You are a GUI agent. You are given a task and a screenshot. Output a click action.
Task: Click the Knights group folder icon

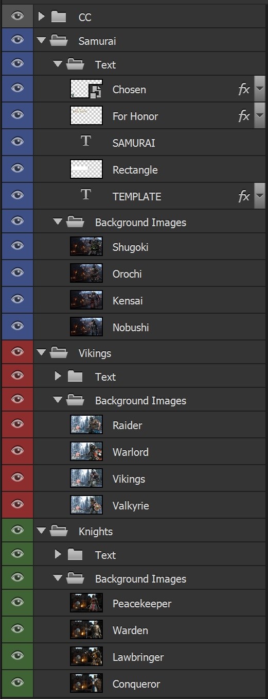click(x=59, y=531)
